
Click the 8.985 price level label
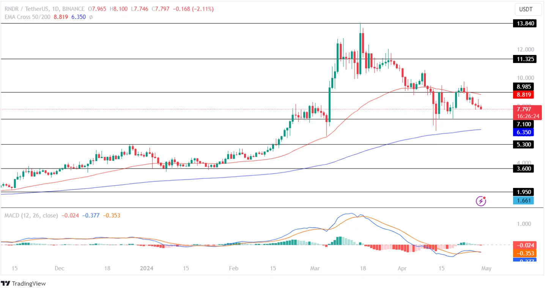[x=523, y=86]
